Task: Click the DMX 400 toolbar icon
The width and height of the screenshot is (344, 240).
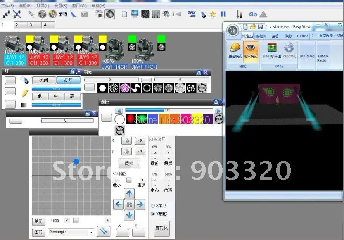Action: 192,14
